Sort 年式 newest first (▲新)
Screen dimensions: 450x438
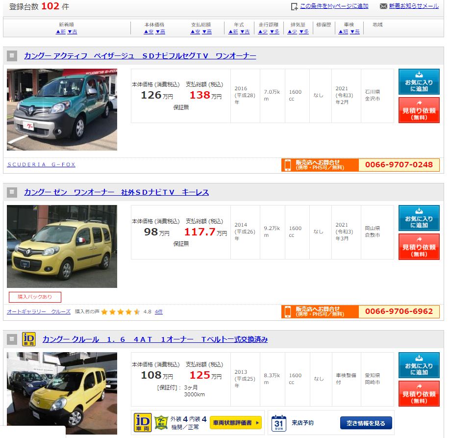coord(233,31)
